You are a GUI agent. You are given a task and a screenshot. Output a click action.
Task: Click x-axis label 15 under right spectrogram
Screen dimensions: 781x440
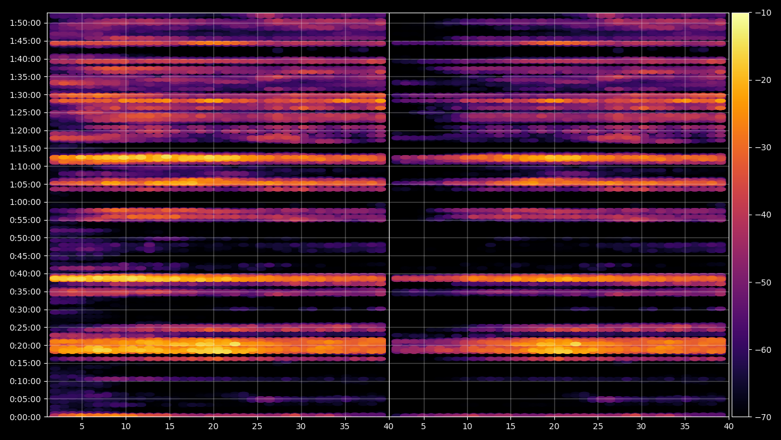(510, 427)
